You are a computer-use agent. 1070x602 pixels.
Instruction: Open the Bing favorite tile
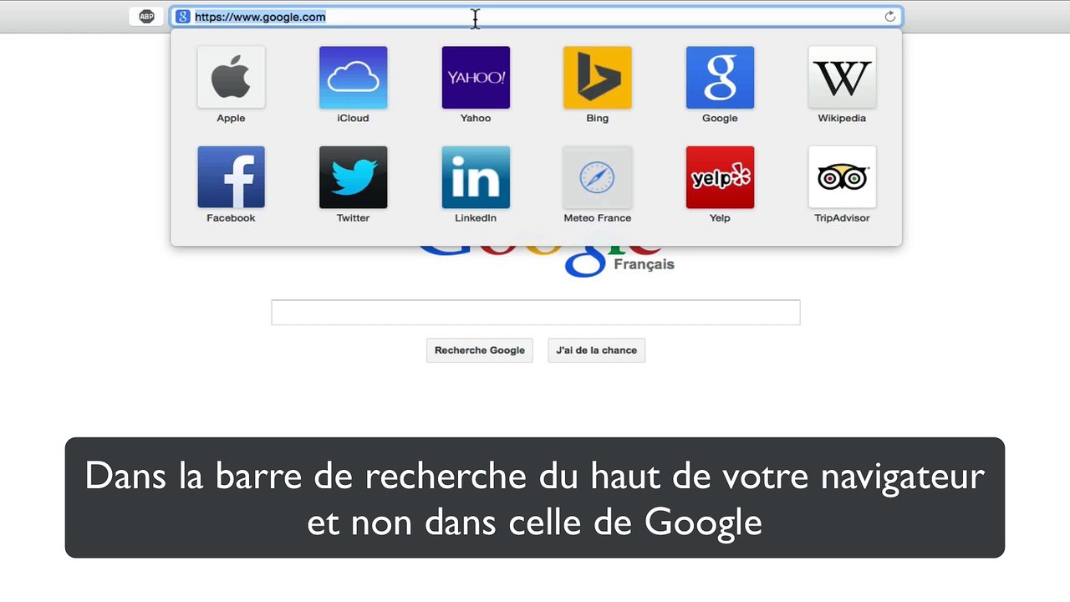pyautogui.click(x=597, y=78)
